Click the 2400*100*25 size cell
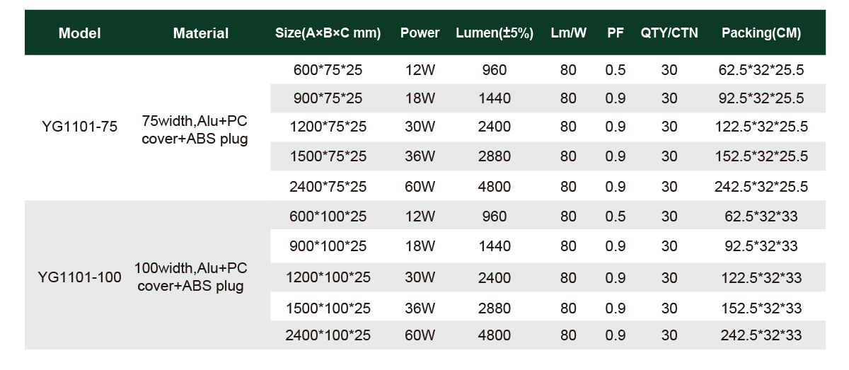 click(328, 336)
